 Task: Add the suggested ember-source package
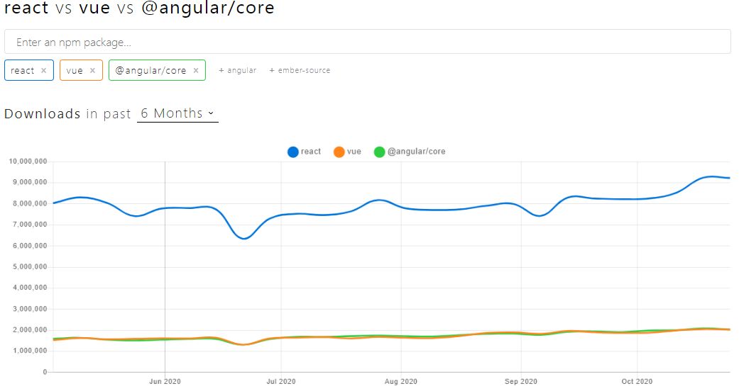[x=300, y=70]
